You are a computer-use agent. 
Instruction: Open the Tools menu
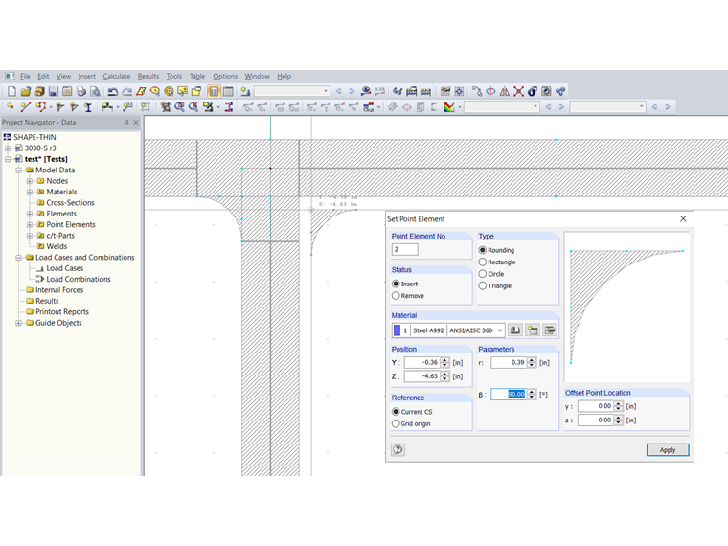[174, 76]
